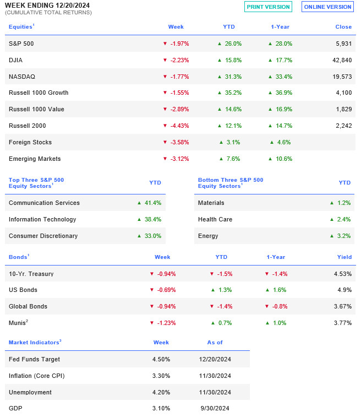Click Bottom Three S&P 500 Equity Sectors heading

coord(231,183)
